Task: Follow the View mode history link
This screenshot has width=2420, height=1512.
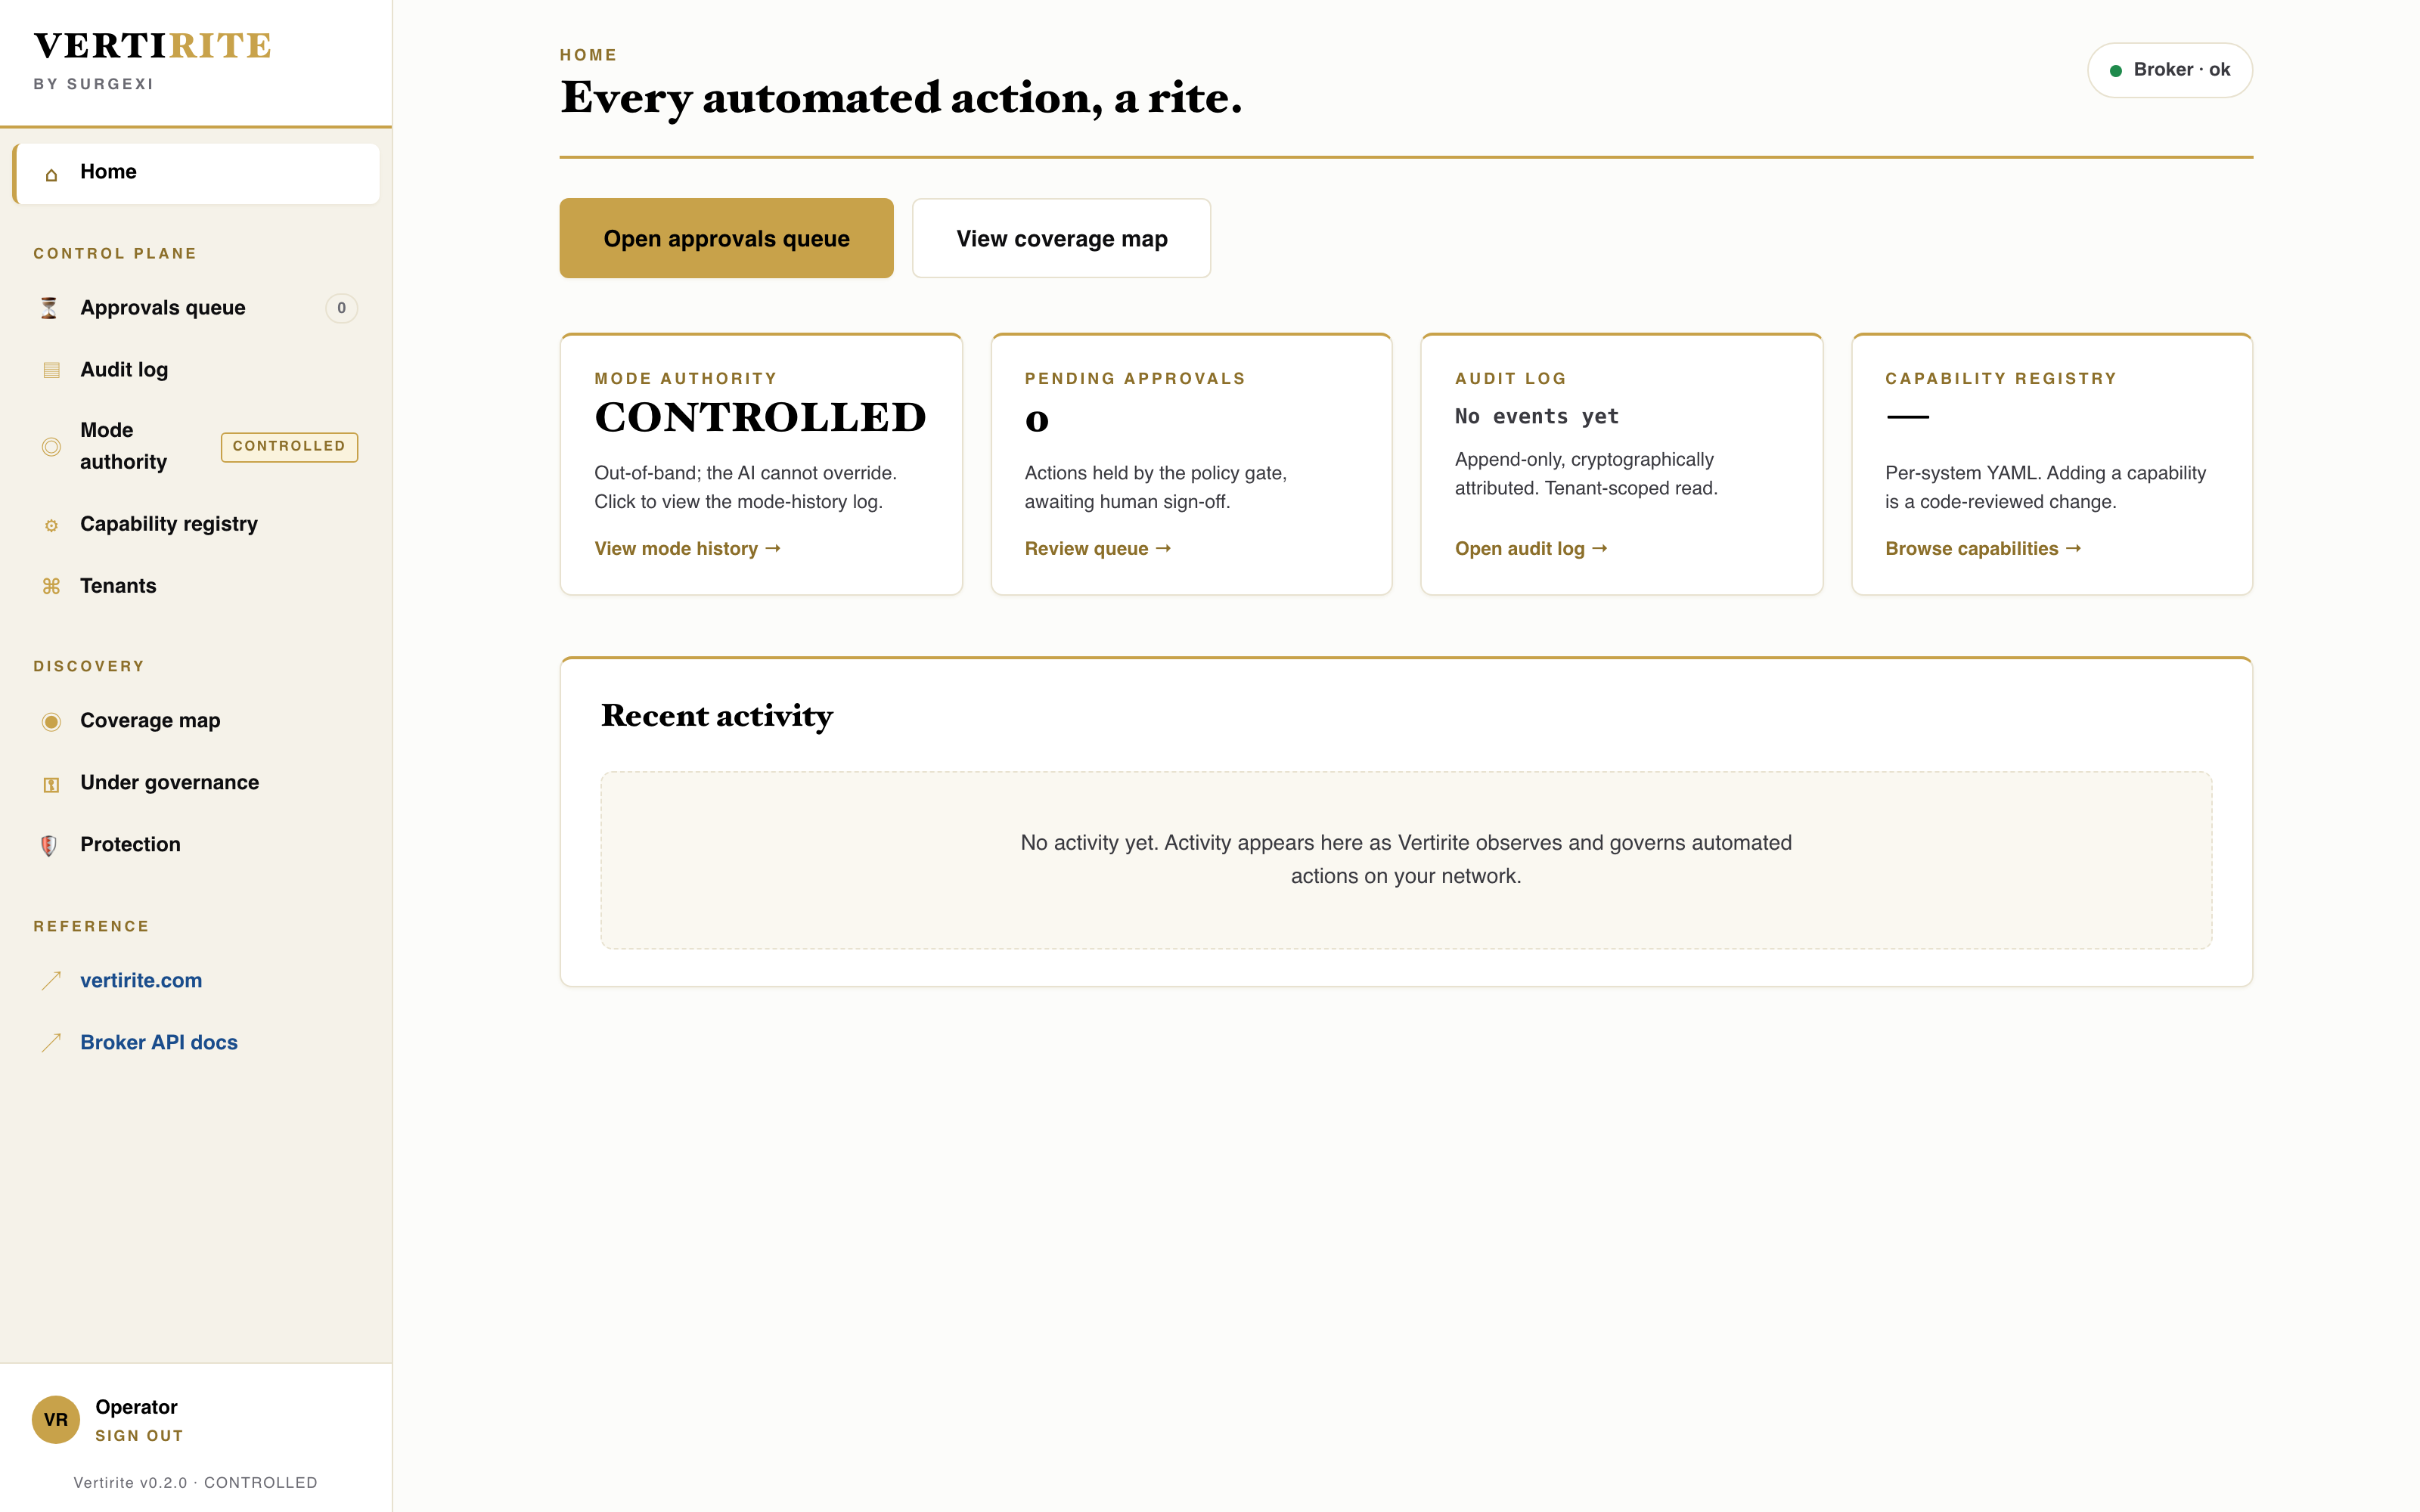Action: (687, 548)
